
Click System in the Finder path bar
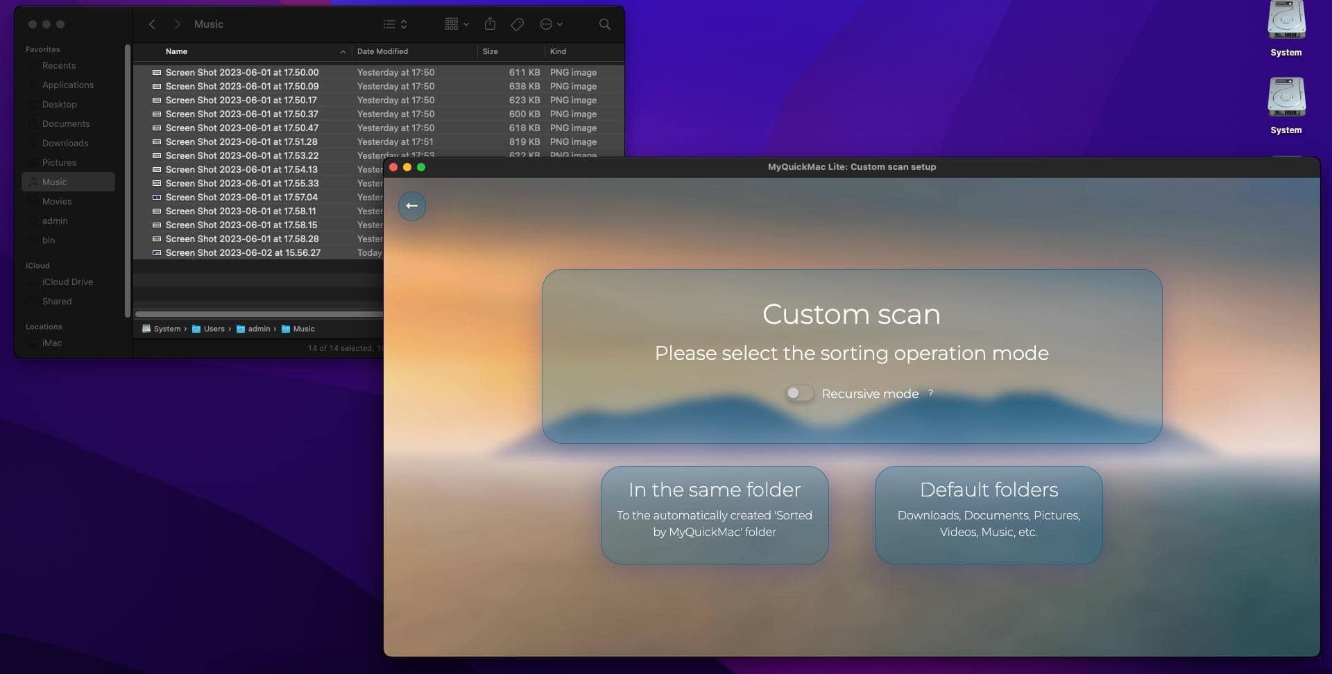click(161, 329)
